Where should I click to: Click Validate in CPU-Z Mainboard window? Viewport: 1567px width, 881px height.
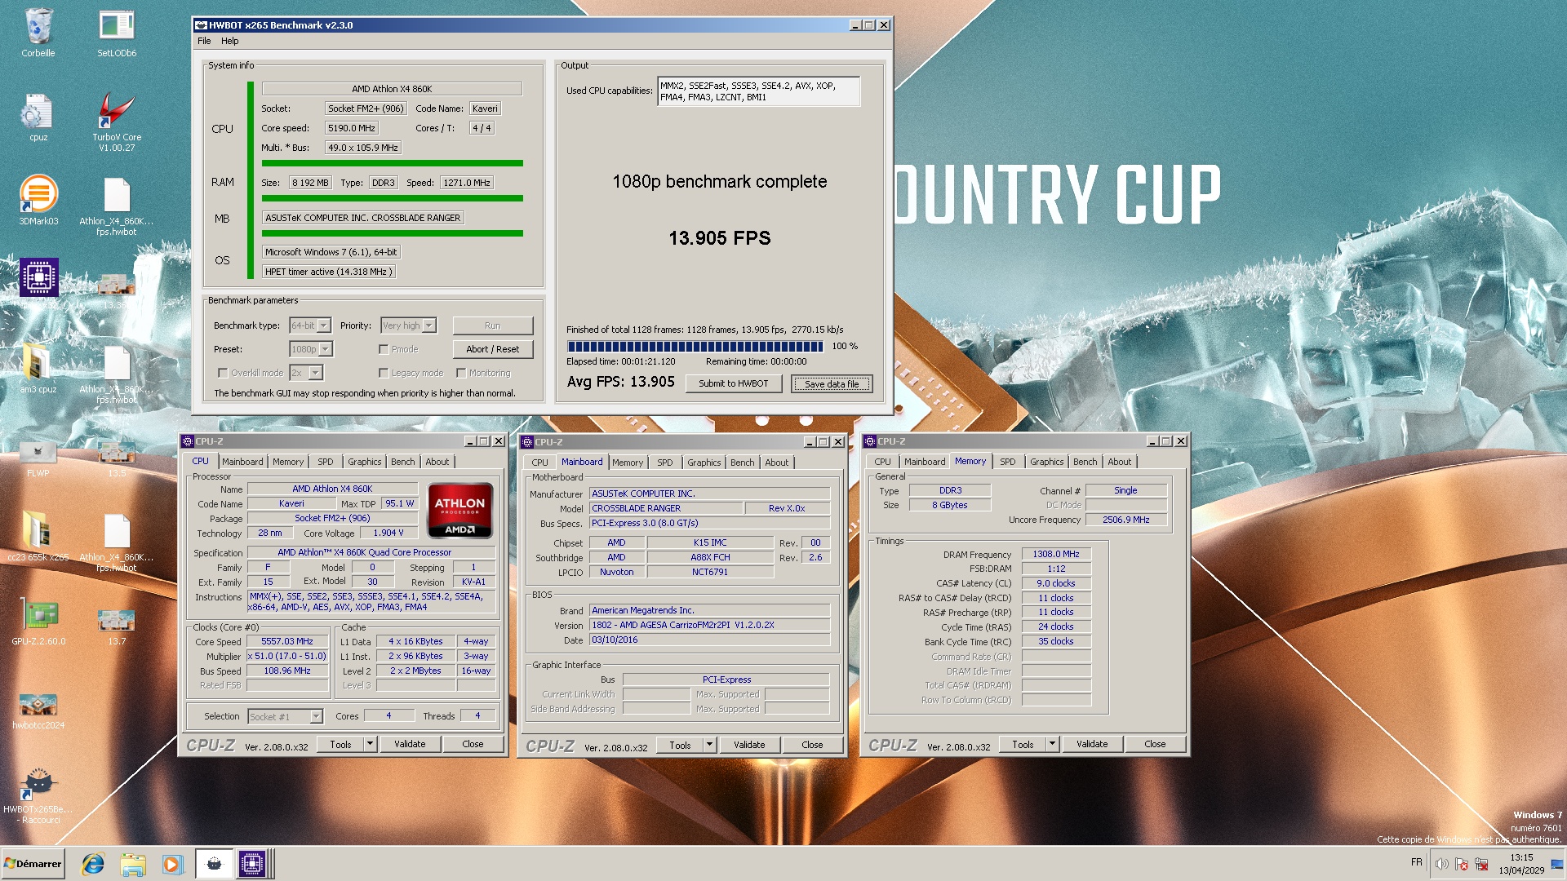pos(749,745)
